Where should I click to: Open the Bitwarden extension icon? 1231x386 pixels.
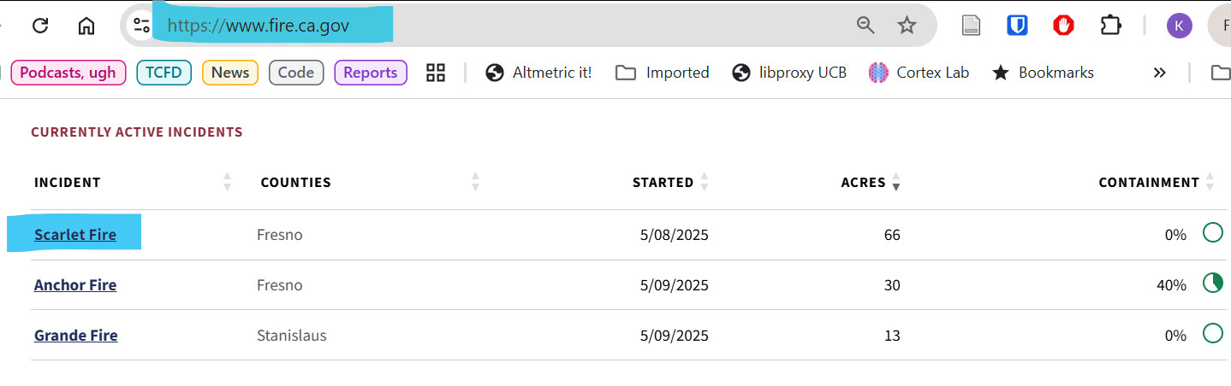pyautogui.click(x=1017, y=26)
